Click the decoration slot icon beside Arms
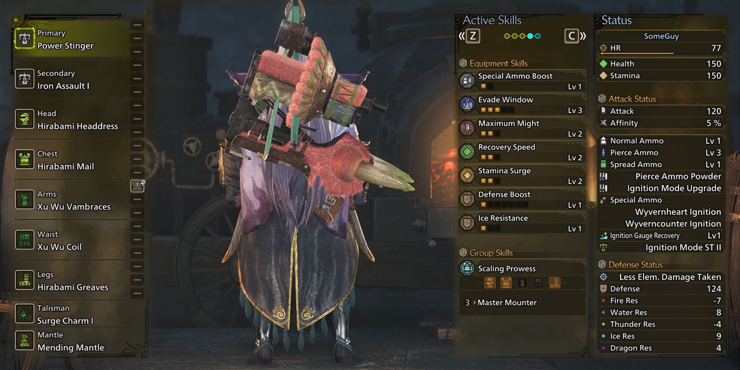Image resolution: width=740 pixels, height=370 pixels. [138, 186]
